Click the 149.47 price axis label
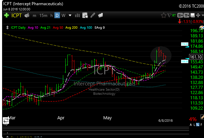Screen dimensions: 204x138 196,67
